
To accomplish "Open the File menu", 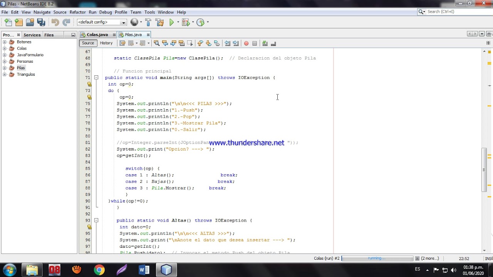I will point(5,12).
